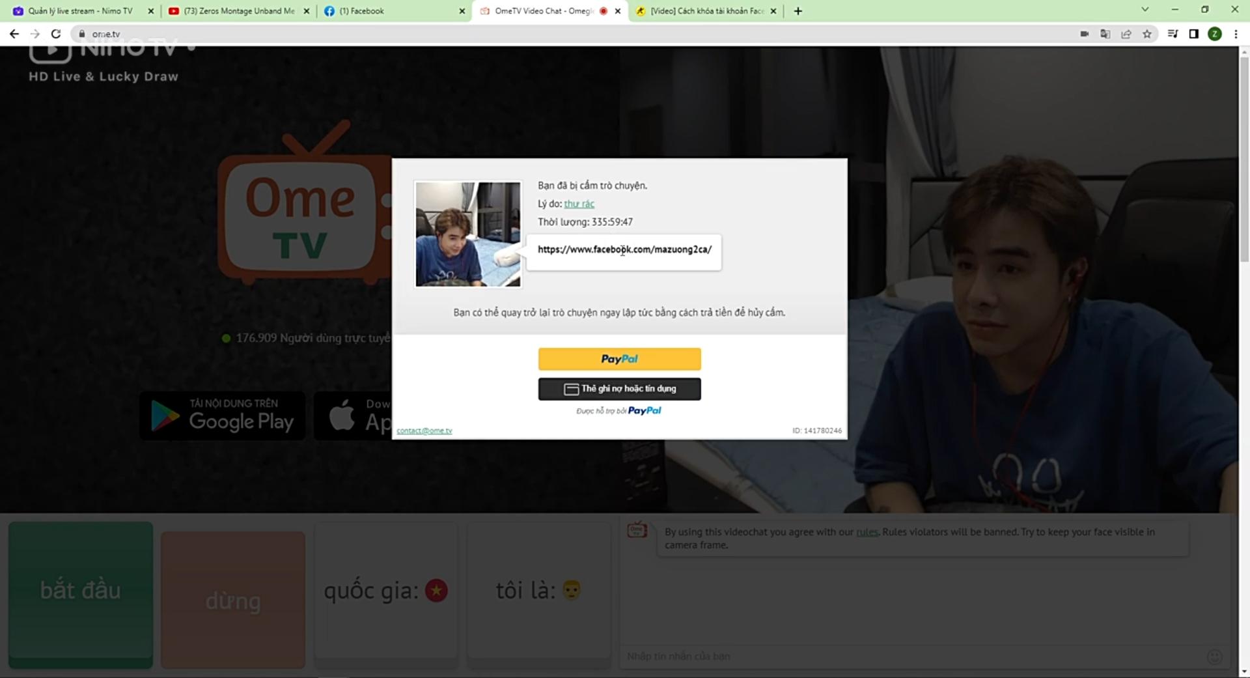This screenshot has width=1250, height=678.
Task: Open the camera permission icon in address bar
Action: pyautogui.click(x=1085, y=34)
